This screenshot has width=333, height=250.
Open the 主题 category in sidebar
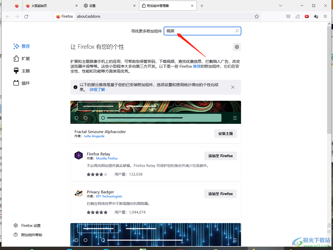pyautogui.click(x=22, y=71)
